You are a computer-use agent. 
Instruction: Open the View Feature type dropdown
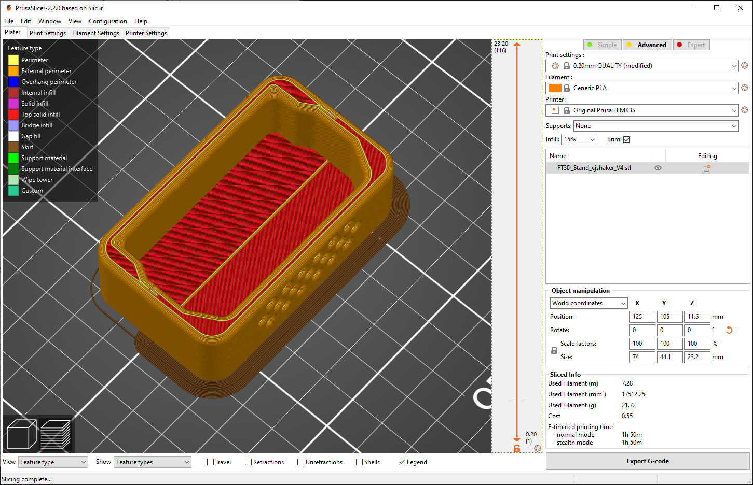click(x=53, y=462)
